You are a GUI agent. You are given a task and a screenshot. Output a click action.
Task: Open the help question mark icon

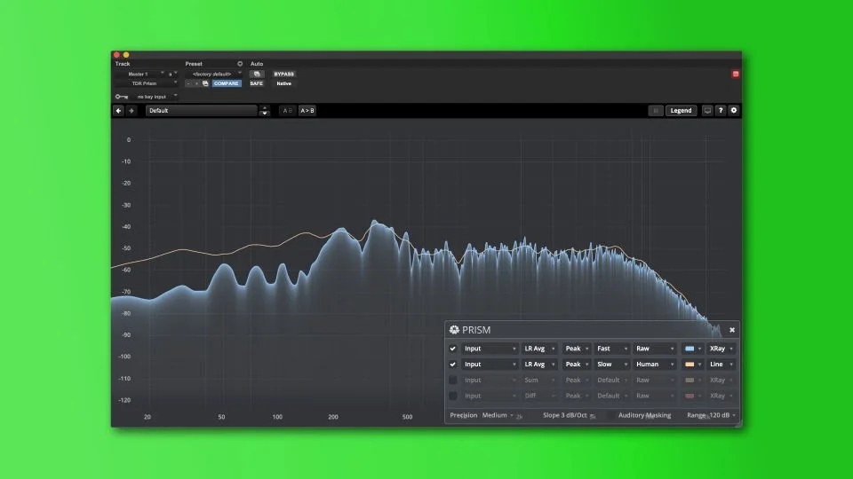(721, 110)
